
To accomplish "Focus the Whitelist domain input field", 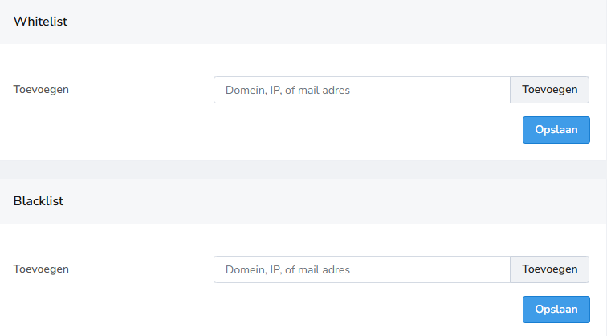I will point(361,90).
